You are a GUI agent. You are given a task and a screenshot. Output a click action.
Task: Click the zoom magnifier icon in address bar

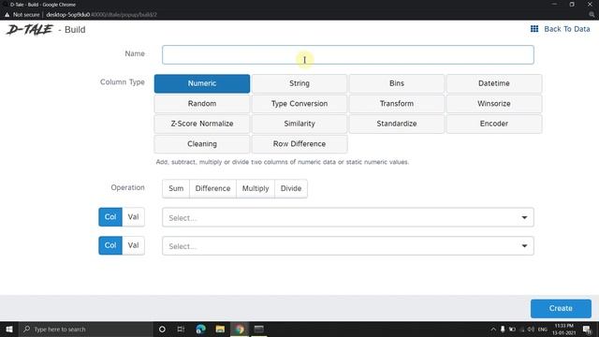(592, 15)
